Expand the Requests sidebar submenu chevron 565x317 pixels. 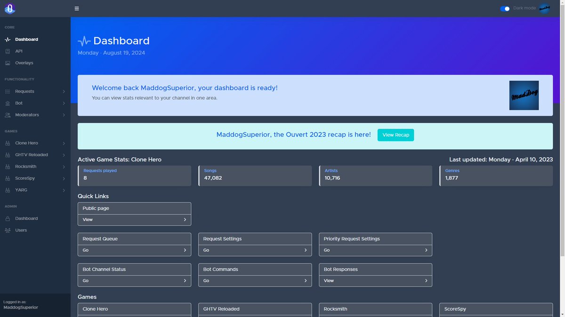[x=64, y=91]
